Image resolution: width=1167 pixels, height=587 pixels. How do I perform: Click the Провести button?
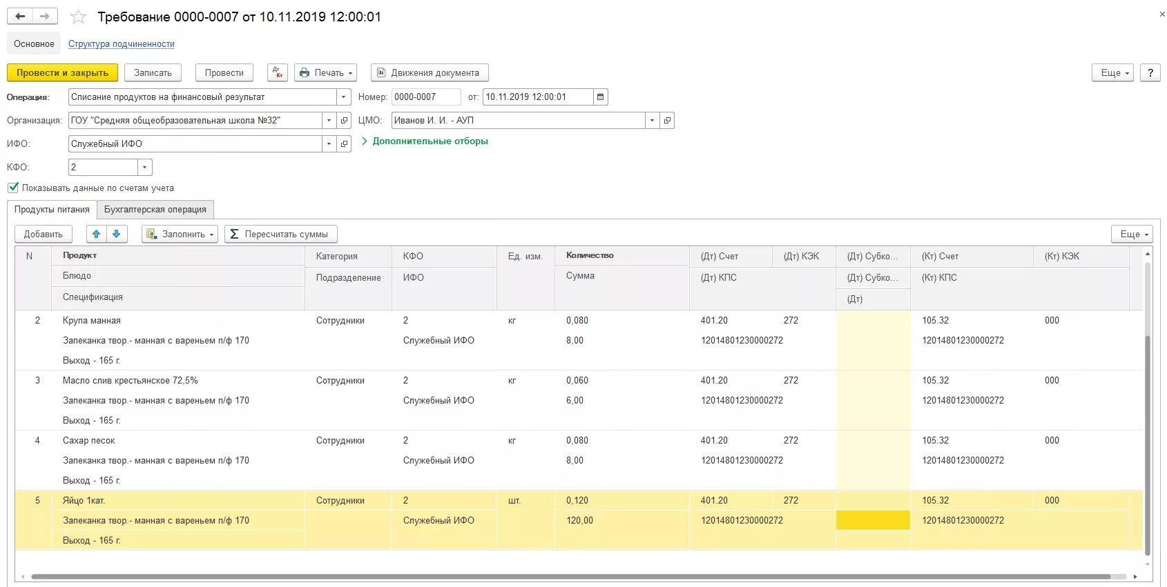224,72
